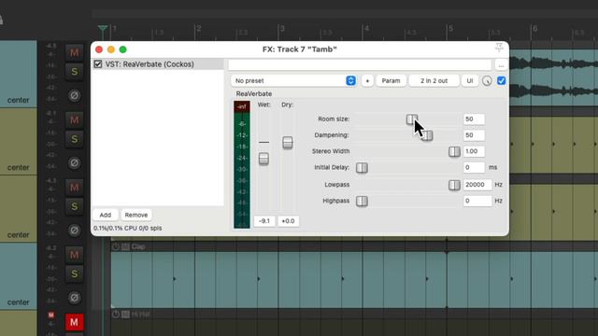Click the center pan label on Clap track
The image size is (598, 336).
(18, 302)
